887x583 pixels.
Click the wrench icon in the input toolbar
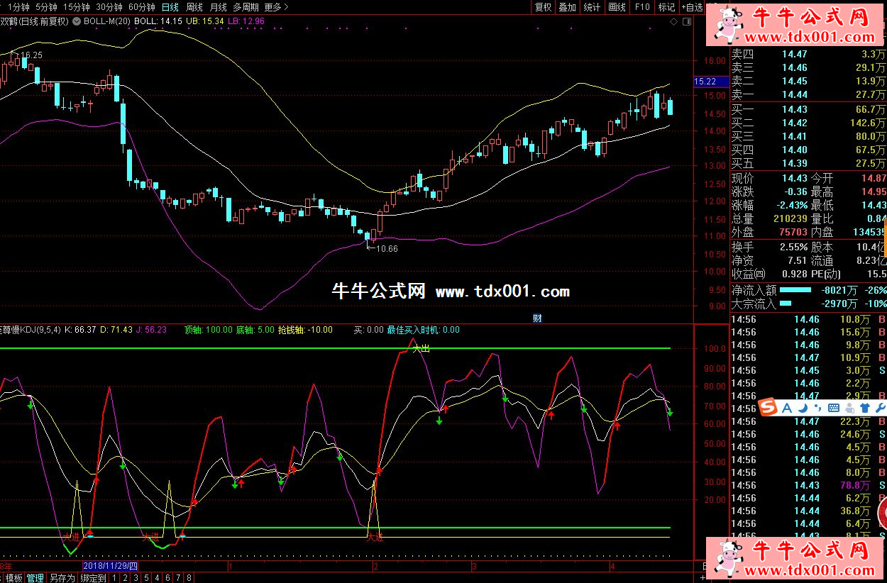coord(880,408)
